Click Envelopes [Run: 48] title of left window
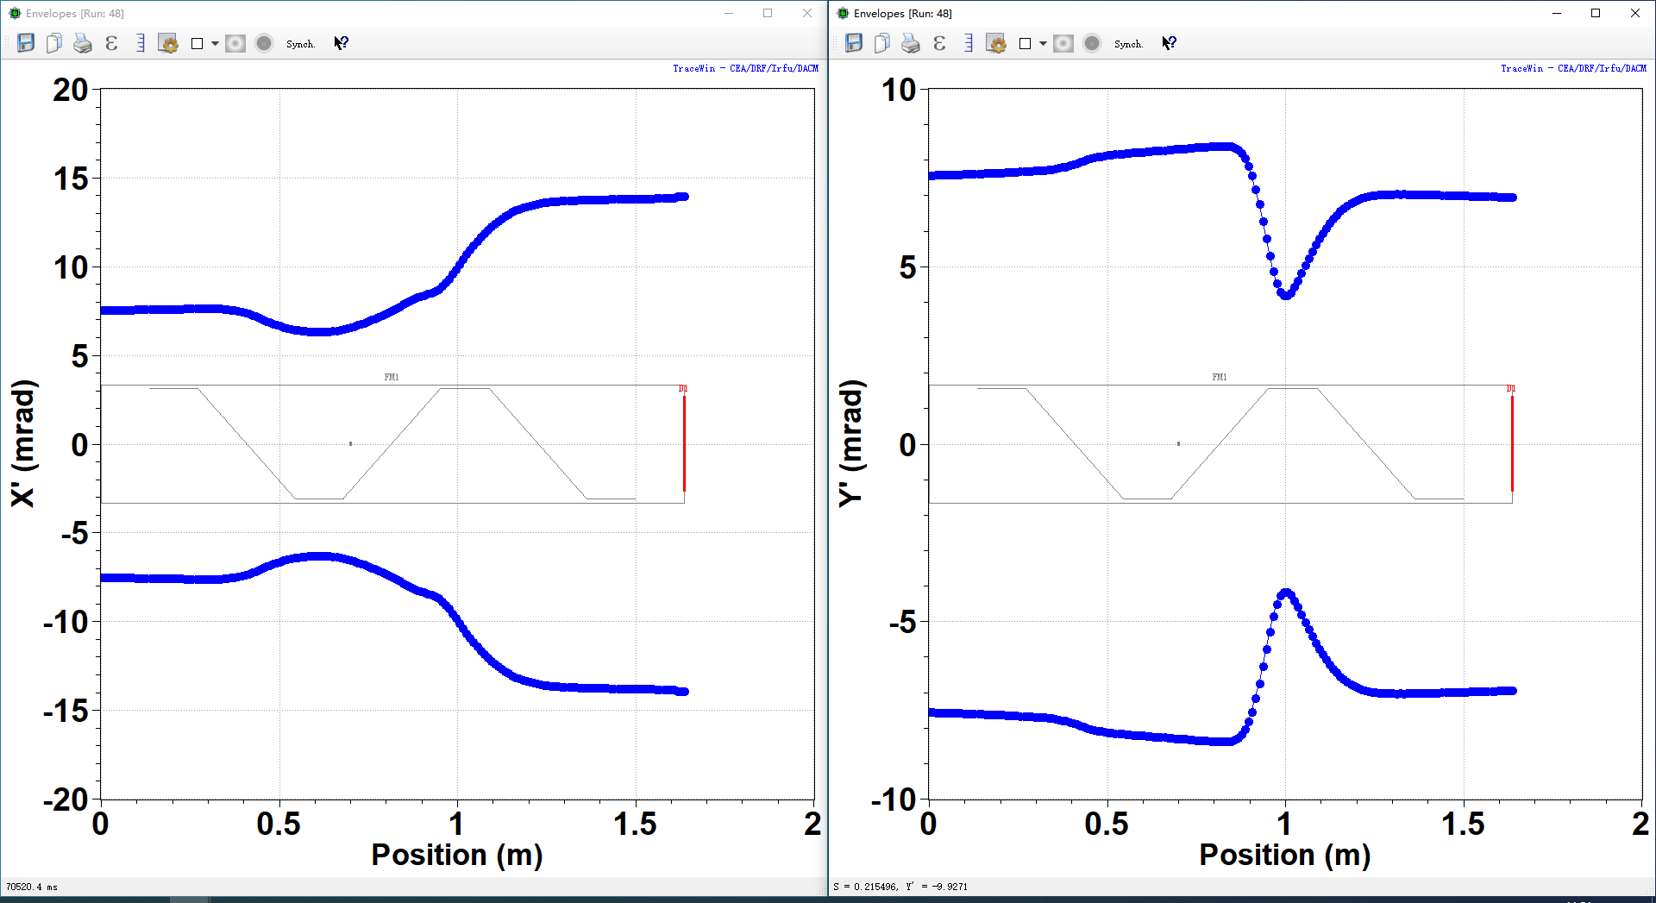Image resolution: width=1656 pixels, height=903 pixels. click(75, 13)
